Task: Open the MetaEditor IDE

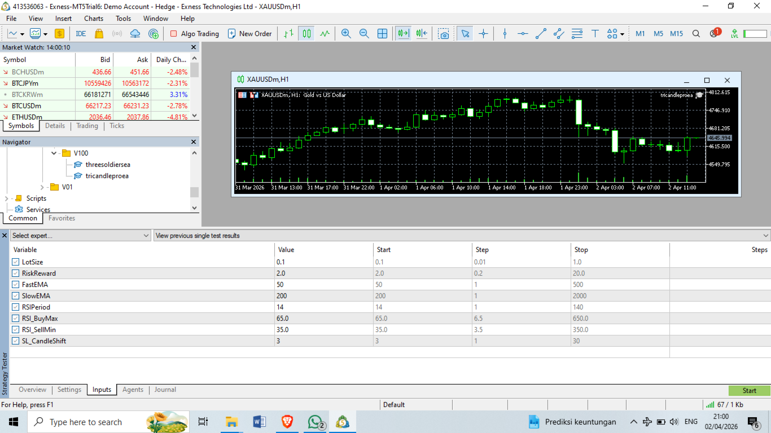Action: click(81, 34)
